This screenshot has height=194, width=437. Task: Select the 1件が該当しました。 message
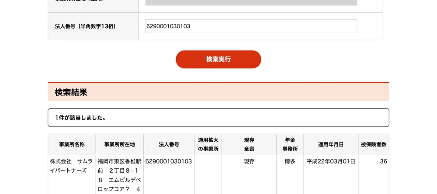[80, 118]
